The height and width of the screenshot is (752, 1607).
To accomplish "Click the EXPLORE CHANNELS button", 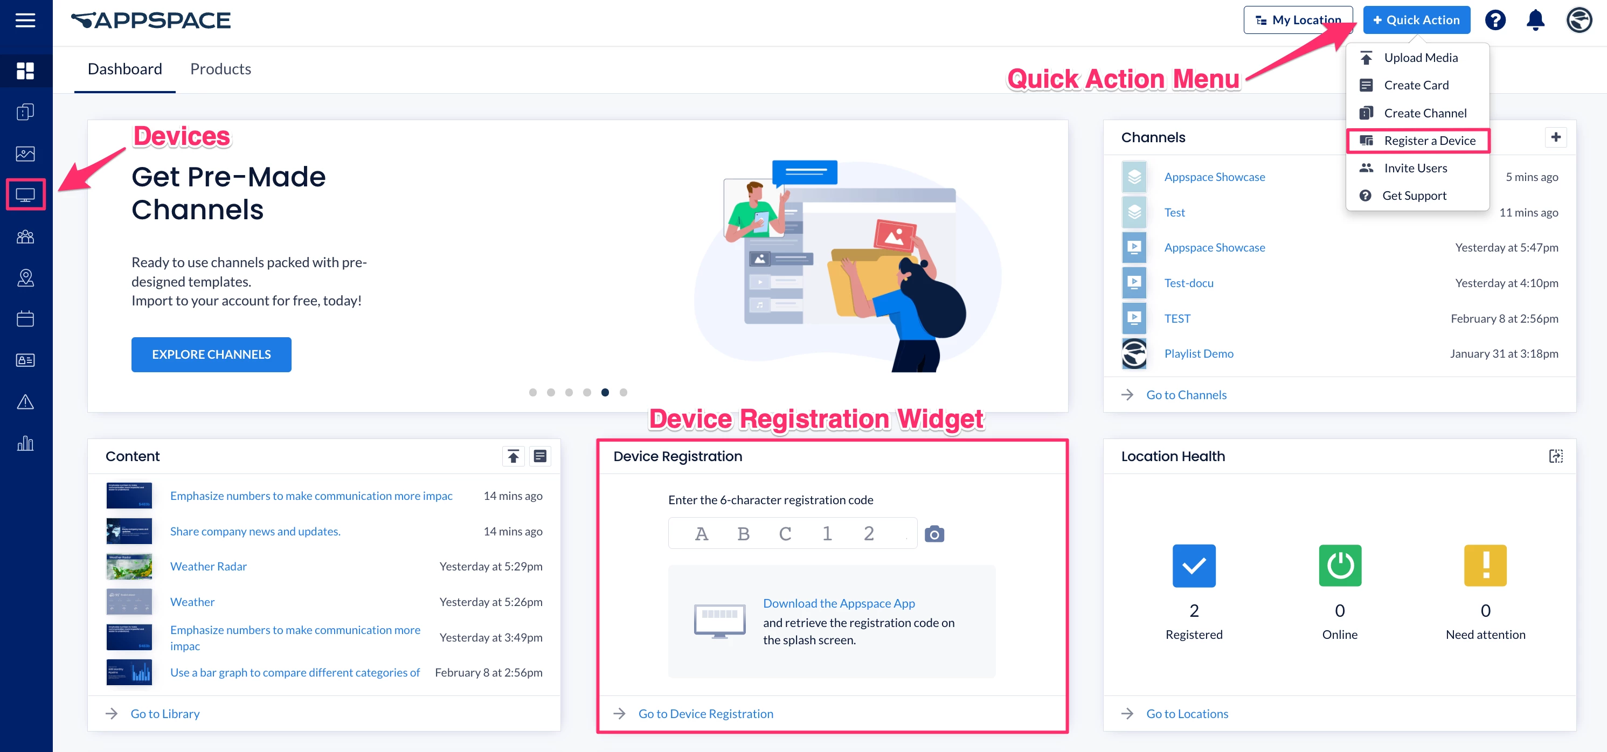I will tap(211, 354).
